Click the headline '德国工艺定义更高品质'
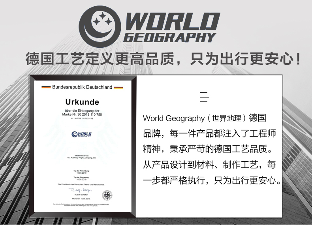This screenshot has height=225, width=312. click(x=100, y=59)
